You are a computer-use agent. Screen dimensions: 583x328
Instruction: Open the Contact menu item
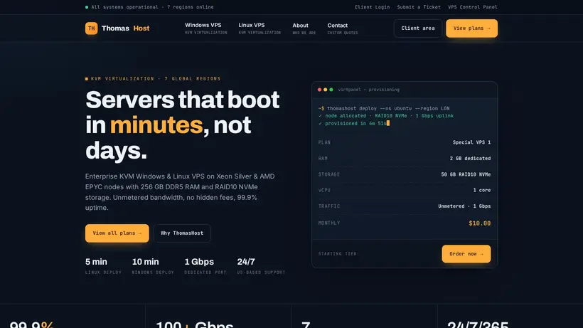tap(343, 28)
